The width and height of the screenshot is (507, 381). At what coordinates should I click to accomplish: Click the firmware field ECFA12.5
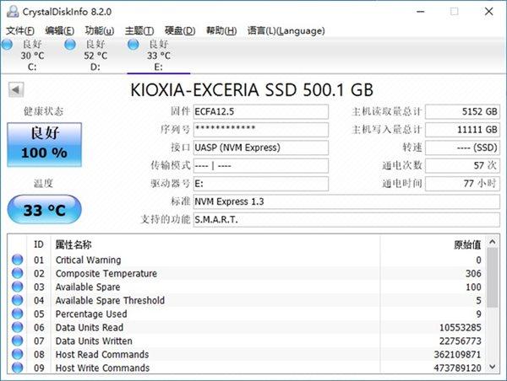click(261, 111)
